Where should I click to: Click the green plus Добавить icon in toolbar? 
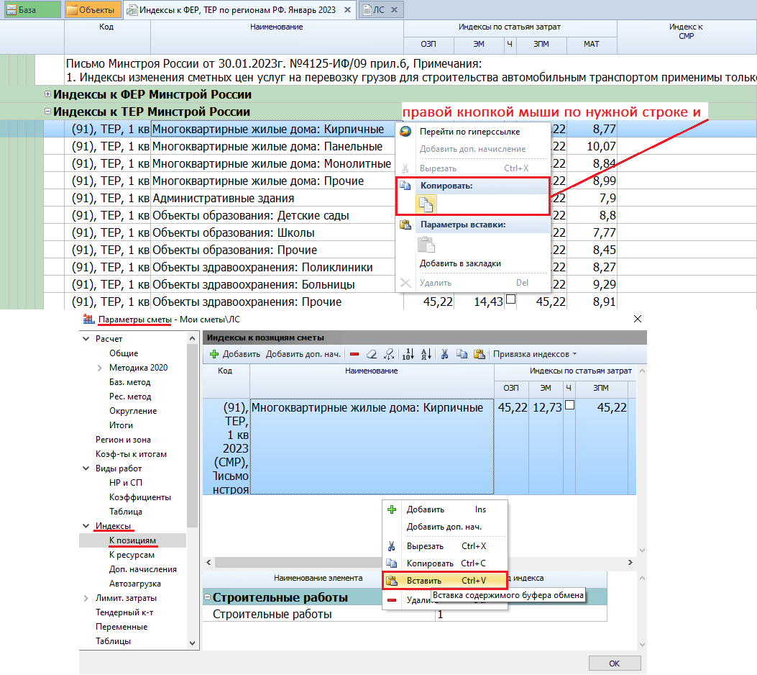coord(214,354)
